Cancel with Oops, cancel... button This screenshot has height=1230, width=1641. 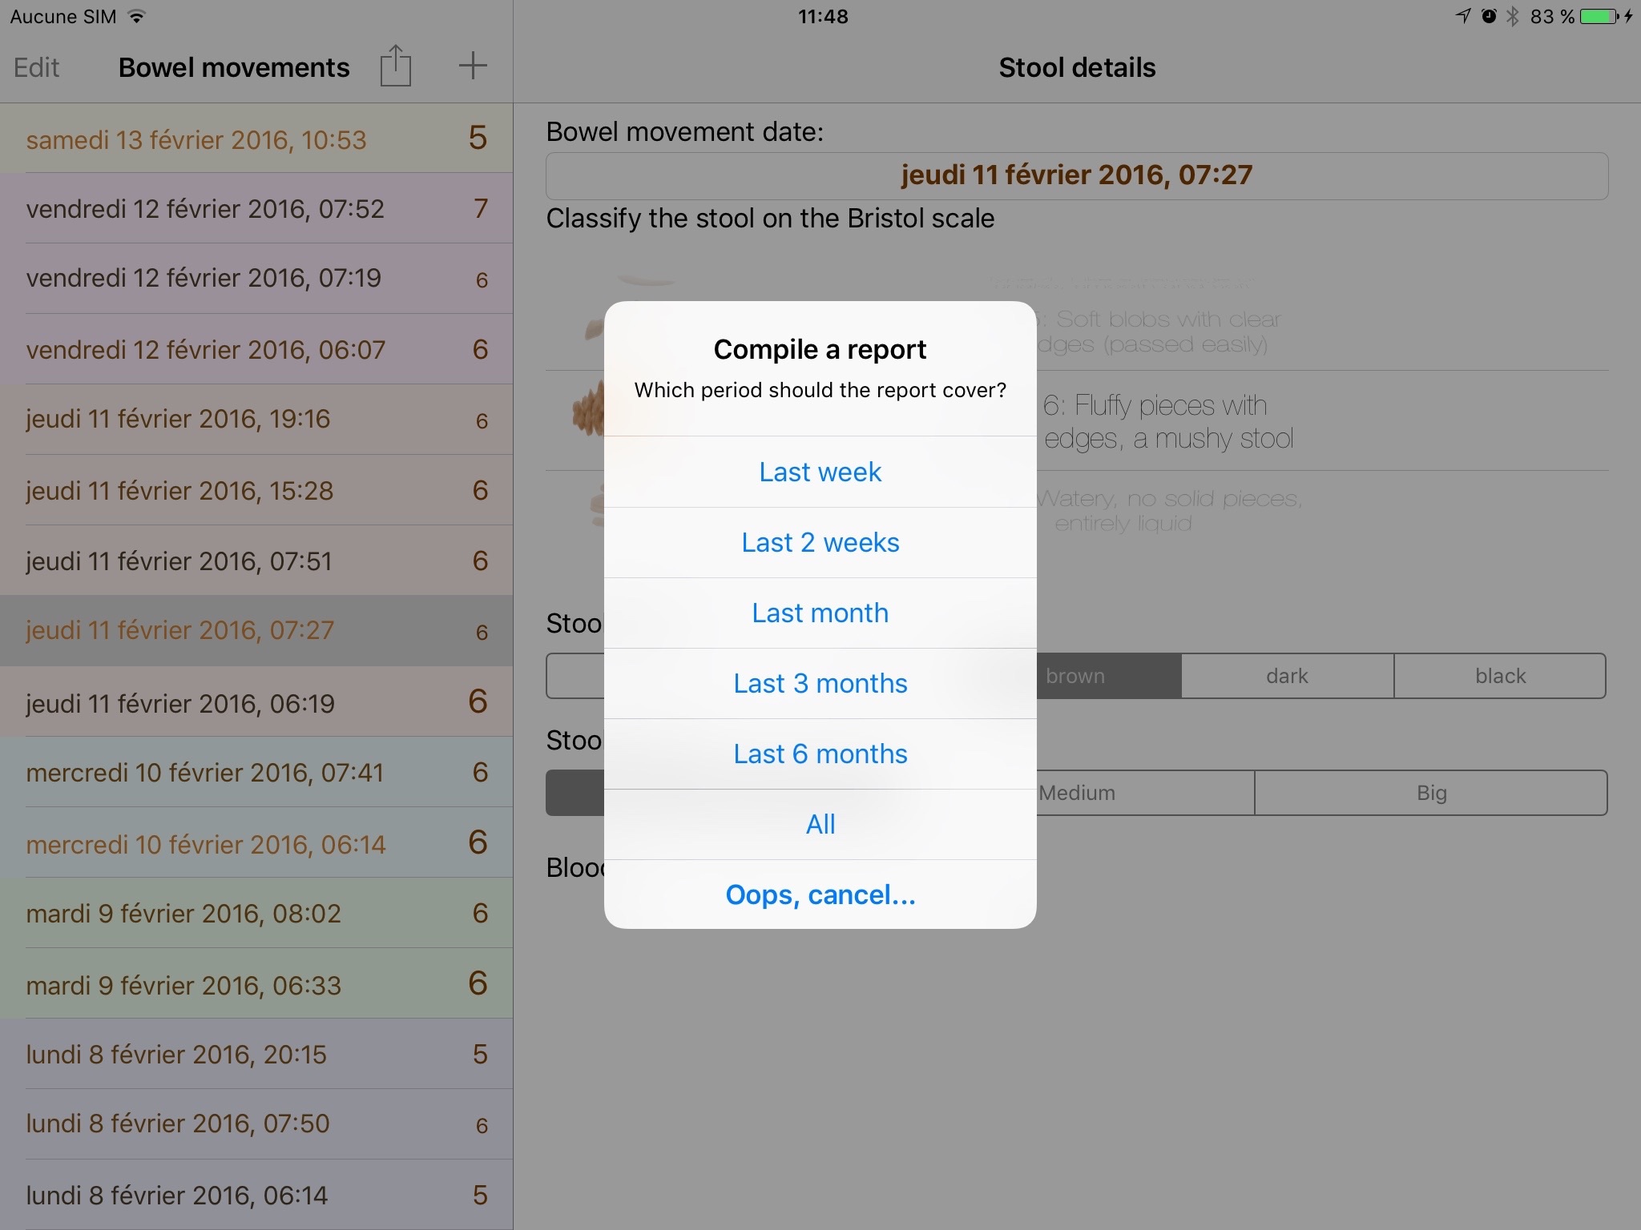[820, 894]
